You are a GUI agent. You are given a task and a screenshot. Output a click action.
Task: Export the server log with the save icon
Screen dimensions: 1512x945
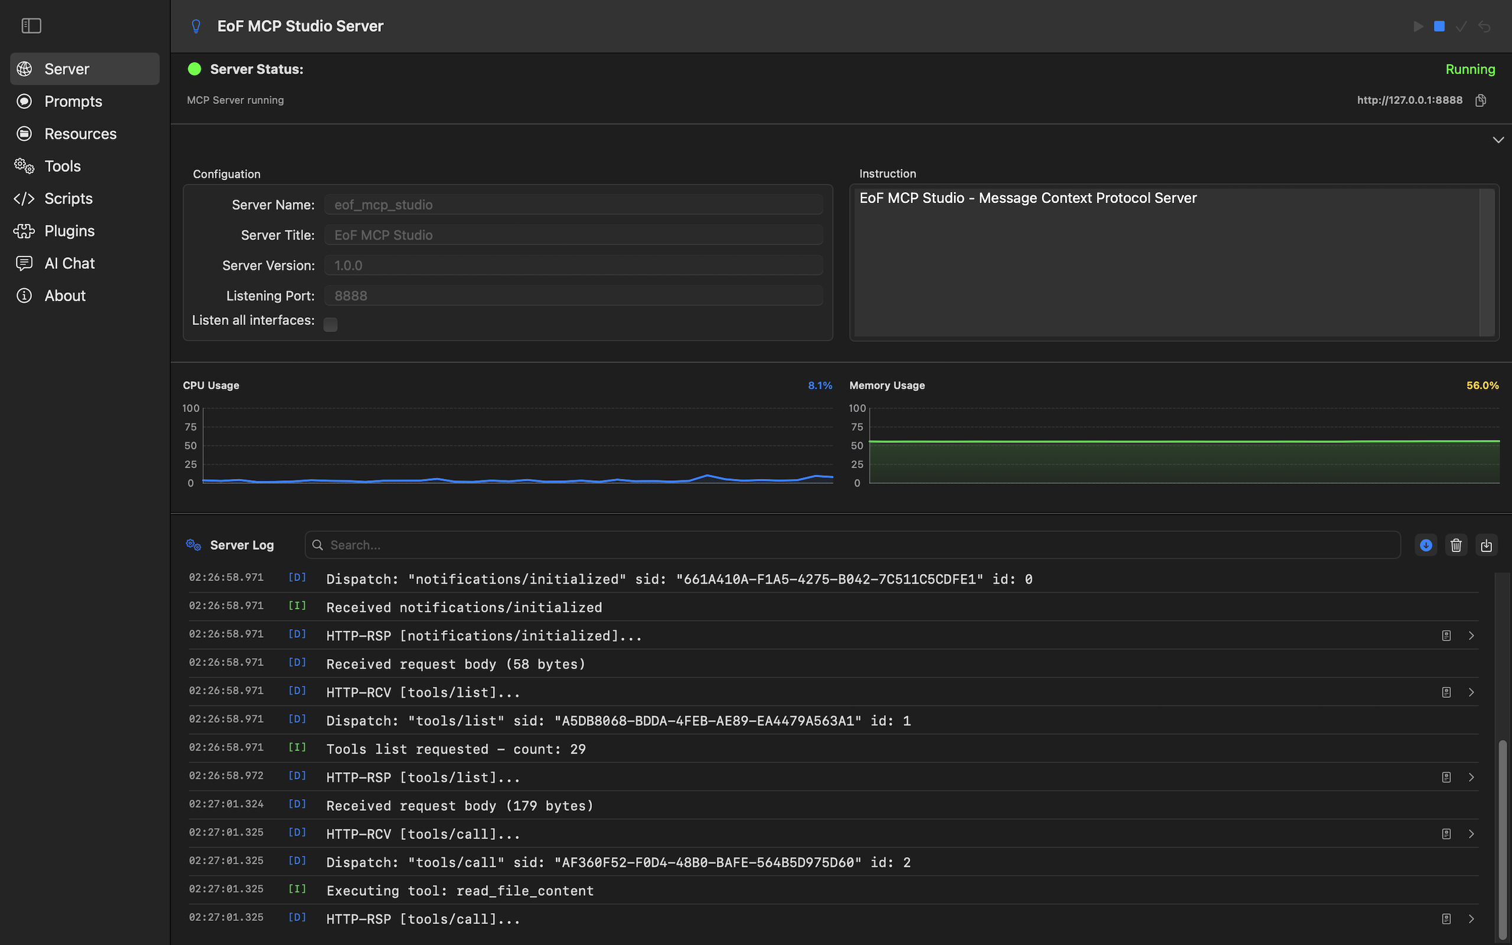(1486, 545)
